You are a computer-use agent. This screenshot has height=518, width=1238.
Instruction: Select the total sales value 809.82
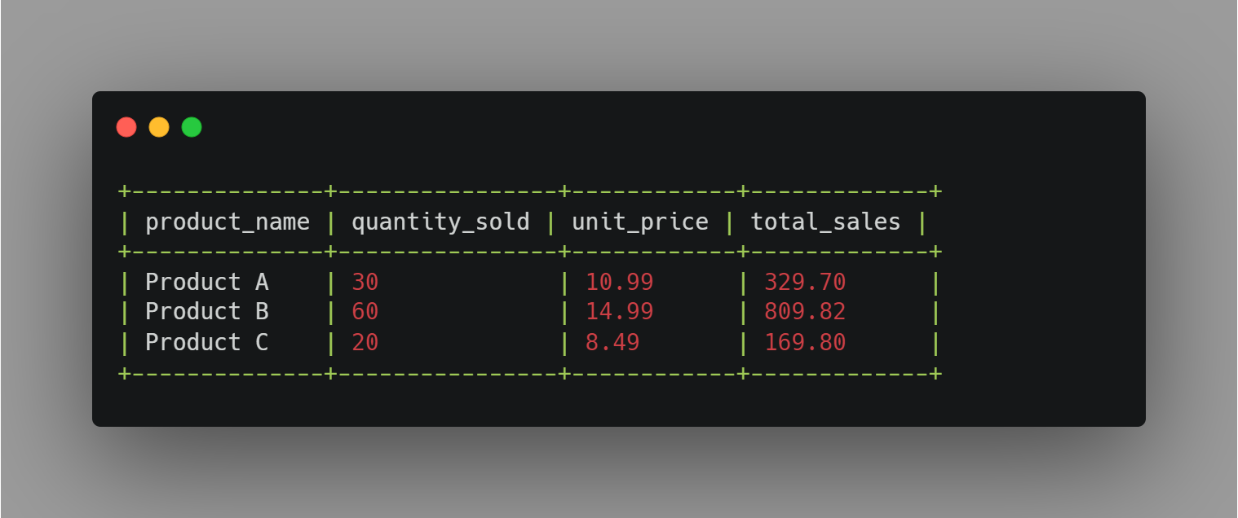click(x=805, y=312)
